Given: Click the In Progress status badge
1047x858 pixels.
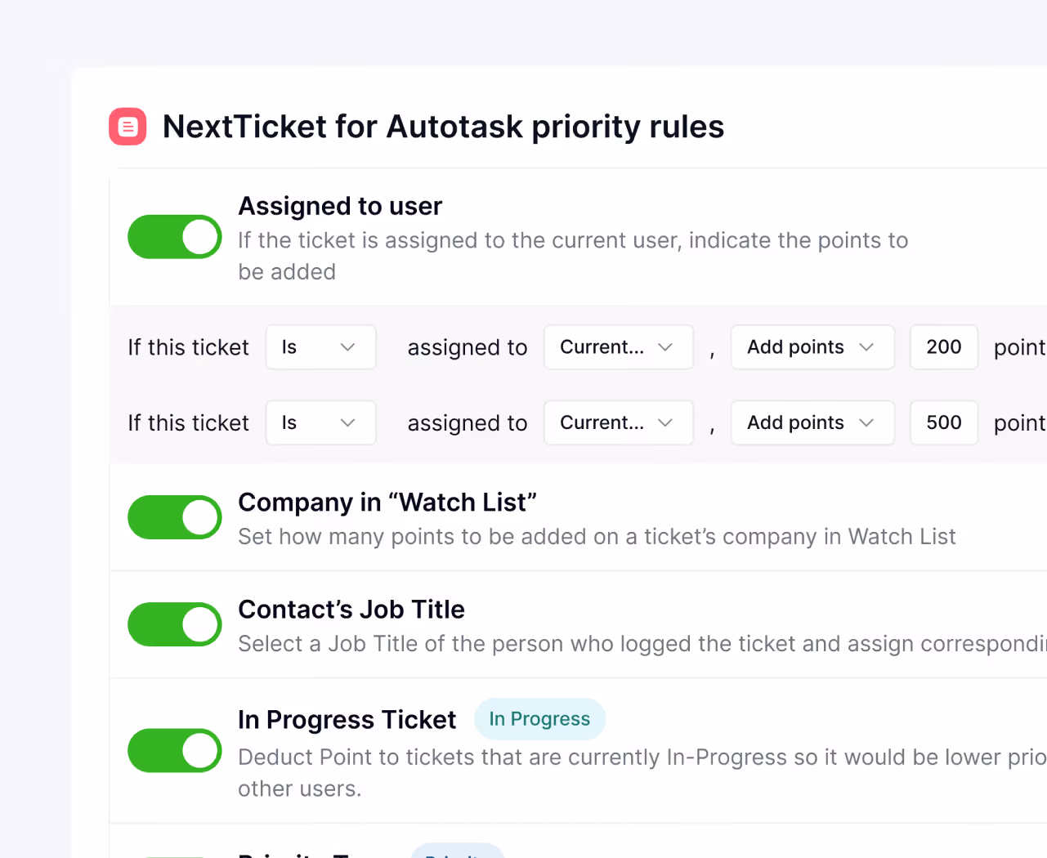Looking at the screenshot, I should [x=539, y=719].
